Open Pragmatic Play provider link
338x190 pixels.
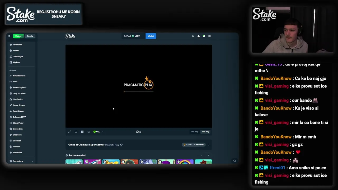coord(112,145)
